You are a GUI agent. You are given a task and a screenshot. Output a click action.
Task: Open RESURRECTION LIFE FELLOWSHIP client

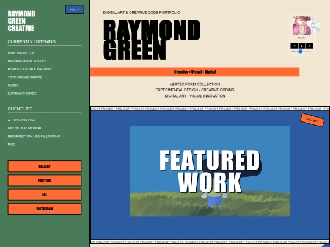(x=34, y=137)
